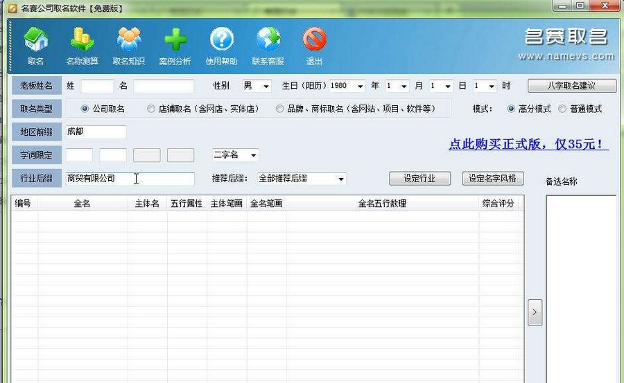Image resolution: width=624 pixels, height=383 pixels.
Task: Click the 设定行业 button
Action: coord(419,178)
